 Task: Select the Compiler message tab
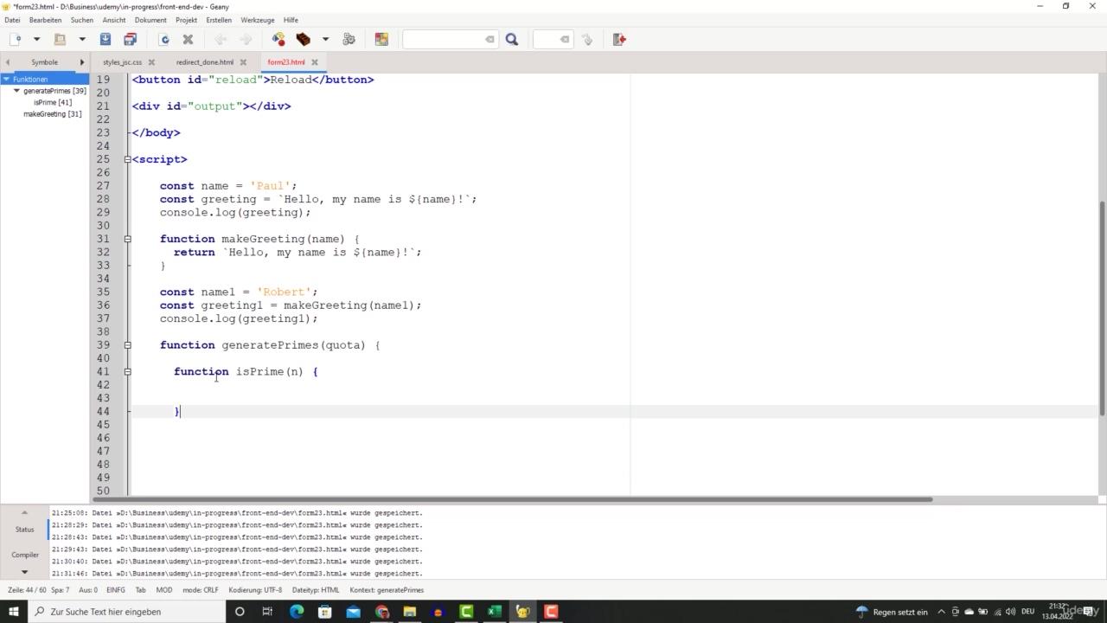tap(24, 555)
